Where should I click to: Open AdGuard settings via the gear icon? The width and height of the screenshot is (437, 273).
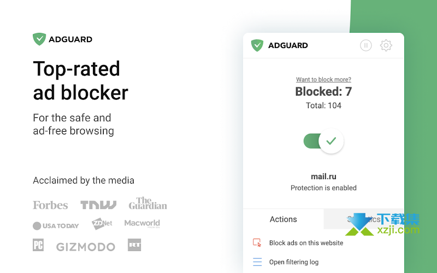pos(386,45)
